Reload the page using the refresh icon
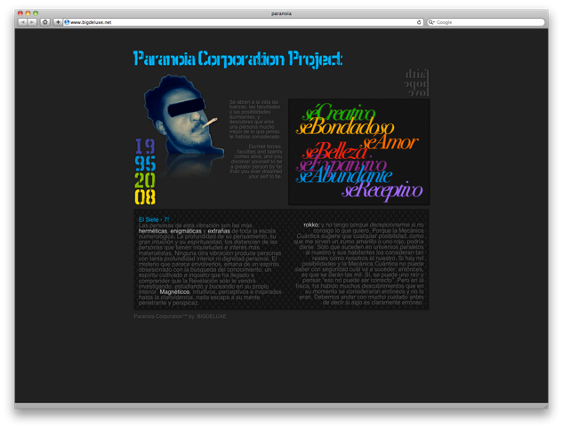This screenshot has height=429, width=563. point(419,21)
